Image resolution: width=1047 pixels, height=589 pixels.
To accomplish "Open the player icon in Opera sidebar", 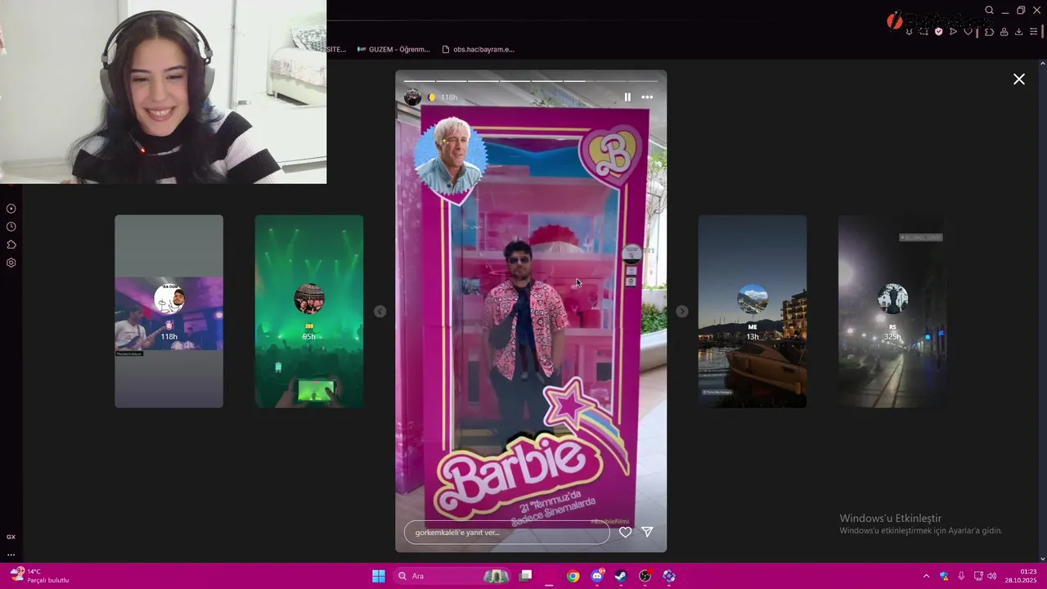I will pyautogui.click(x=11, y=209).
